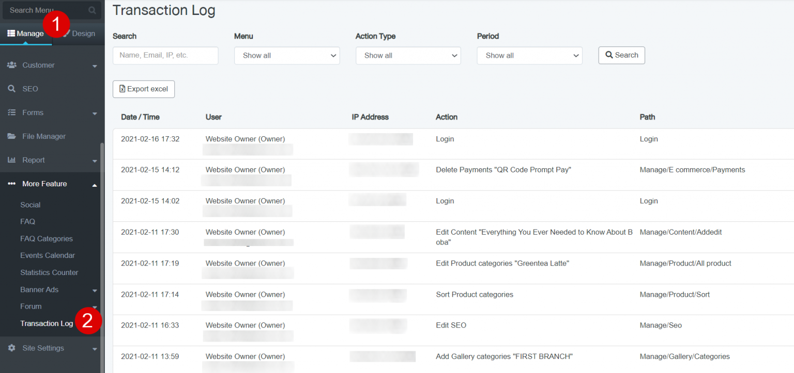Click the Export excel document icon
This screenshot has height=373, width=794.
(x=123, y=89)
